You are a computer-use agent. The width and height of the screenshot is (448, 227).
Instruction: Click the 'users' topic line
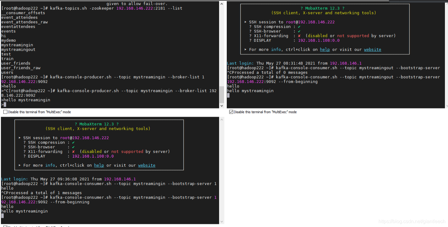[7, 72]
